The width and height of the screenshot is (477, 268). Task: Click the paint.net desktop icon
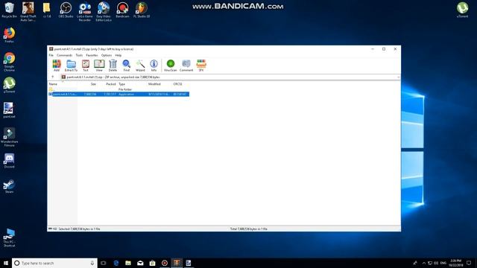click(x=9, y=110)
